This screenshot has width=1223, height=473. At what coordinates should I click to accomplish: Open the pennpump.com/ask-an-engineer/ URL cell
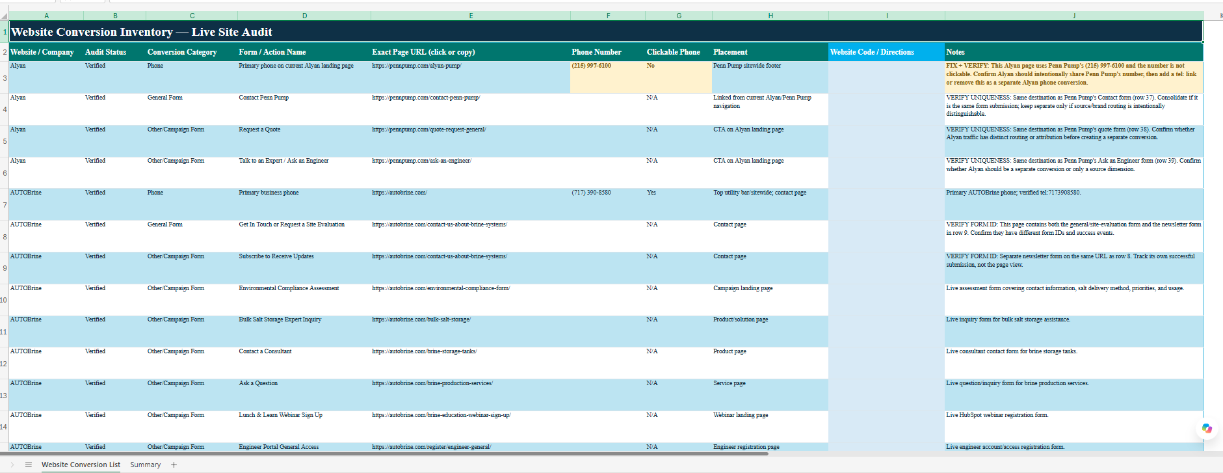coord(471,173)
